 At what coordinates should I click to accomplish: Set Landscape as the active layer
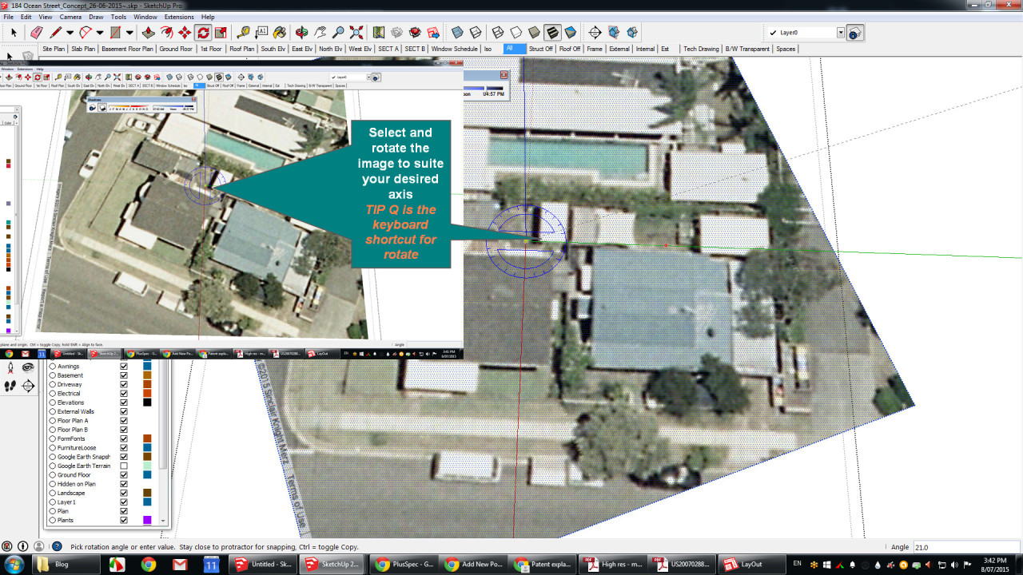53,493
